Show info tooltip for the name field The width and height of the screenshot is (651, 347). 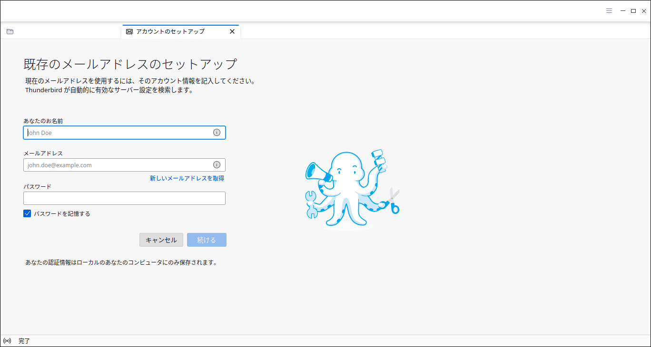coord(217,133)
